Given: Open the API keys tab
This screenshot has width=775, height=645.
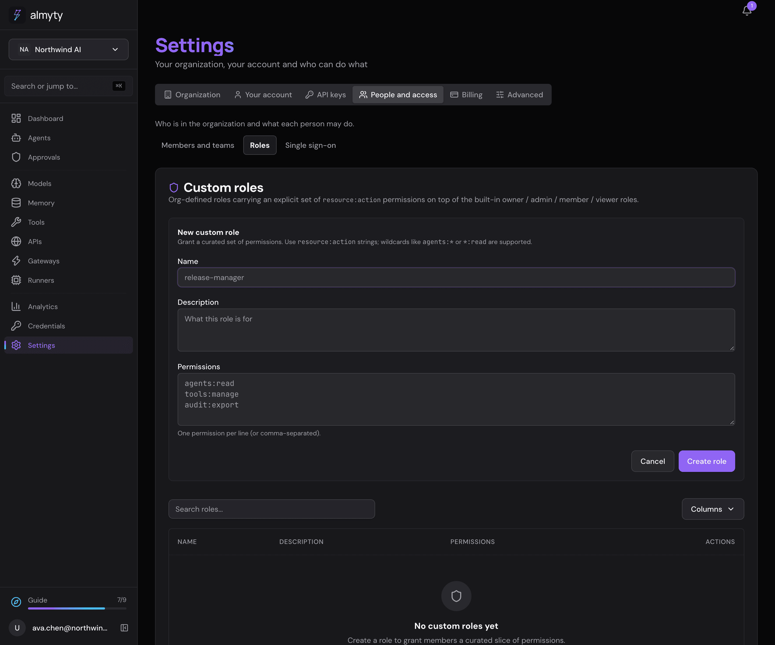Looking at the screenshot, I should coord(326,95).
